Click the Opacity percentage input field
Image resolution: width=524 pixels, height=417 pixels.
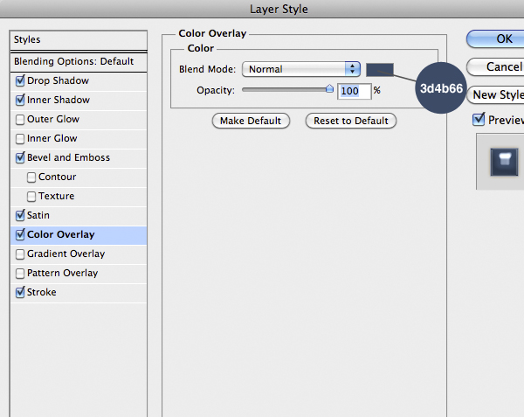click(x=349, y=90)
